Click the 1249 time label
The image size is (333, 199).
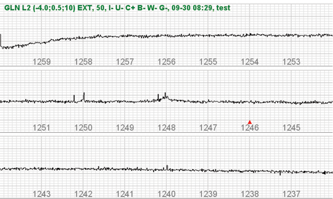pyautogui.click(x=125, y=128)
